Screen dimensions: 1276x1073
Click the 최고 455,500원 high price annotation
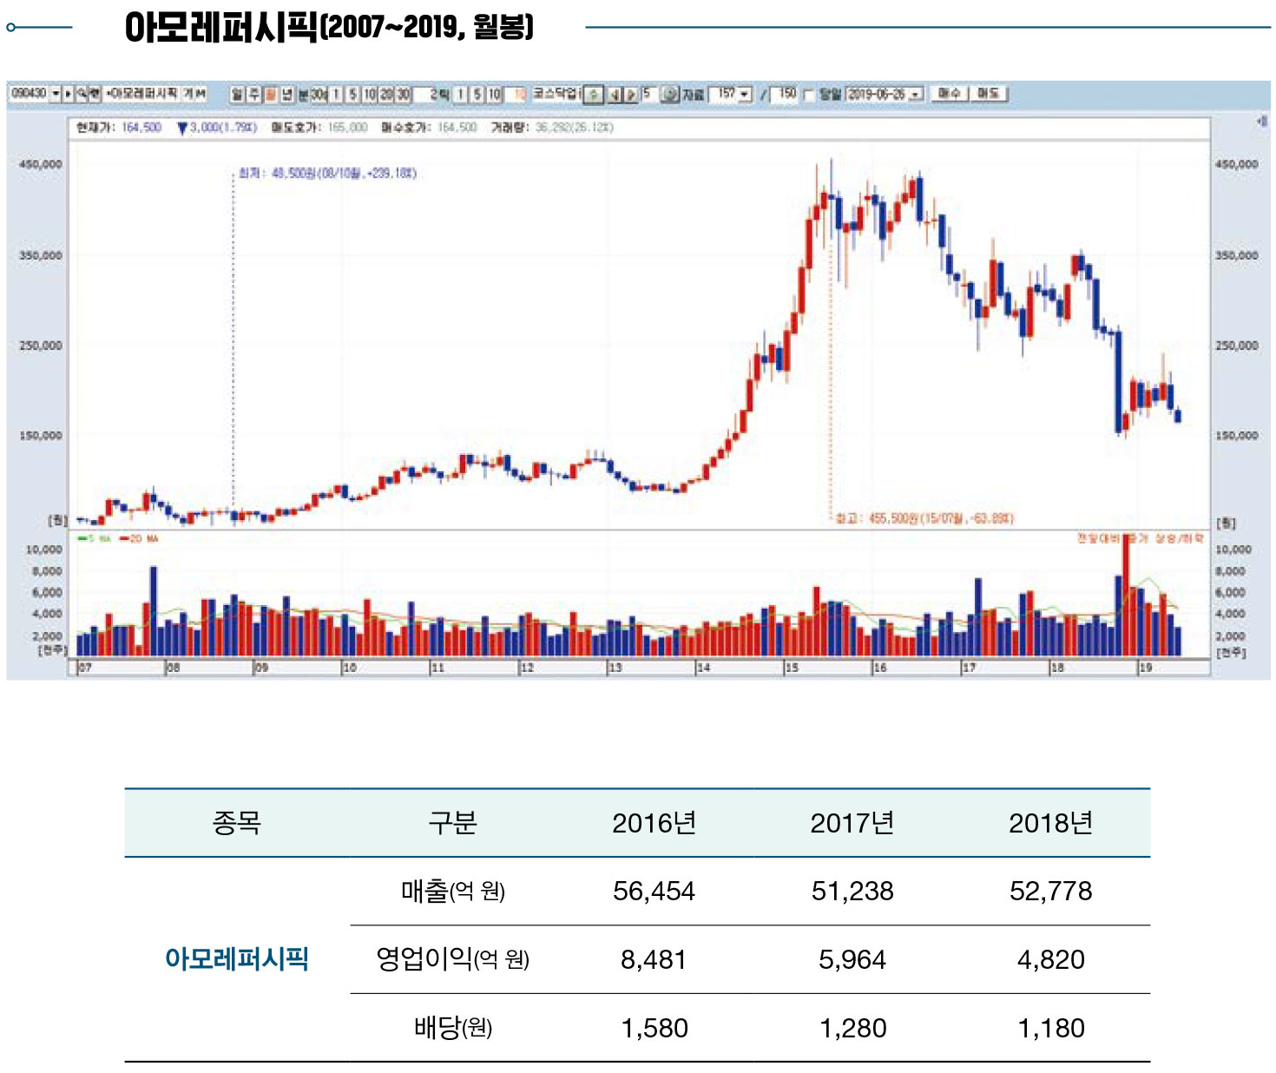pyautogui.click(x=924, y=518)
